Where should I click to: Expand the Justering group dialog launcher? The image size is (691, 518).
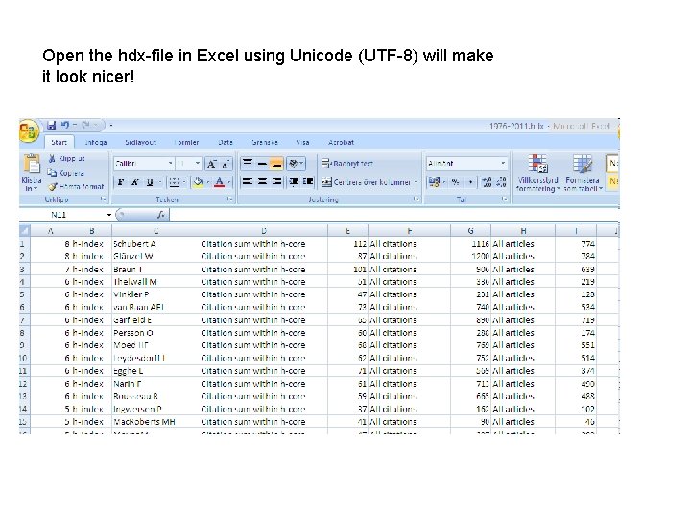coord(417,200)
